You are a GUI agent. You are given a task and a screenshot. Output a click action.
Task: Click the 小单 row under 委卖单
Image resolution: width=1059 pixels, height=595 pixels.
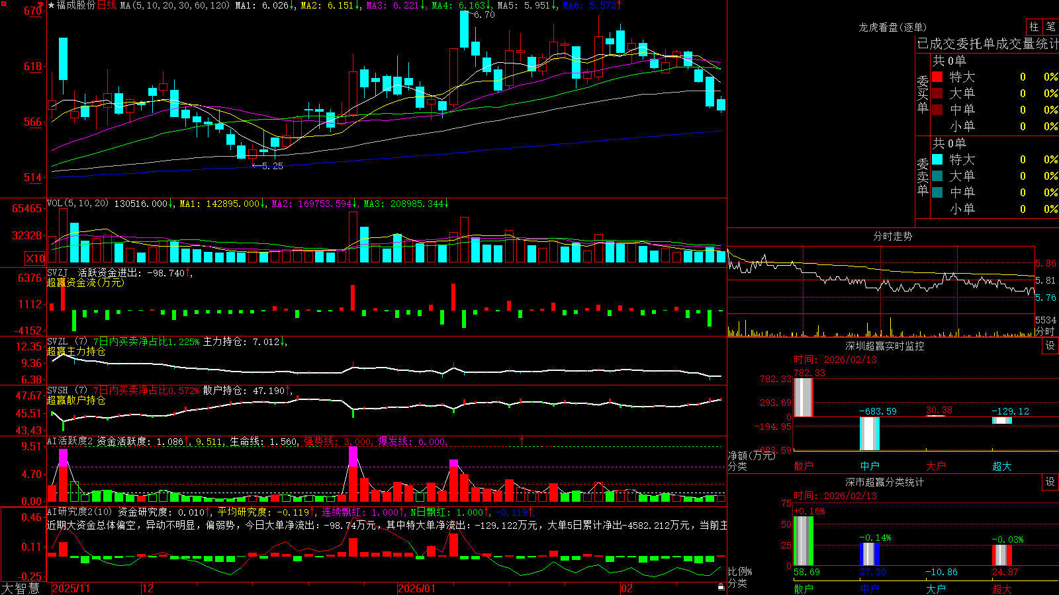994,209
